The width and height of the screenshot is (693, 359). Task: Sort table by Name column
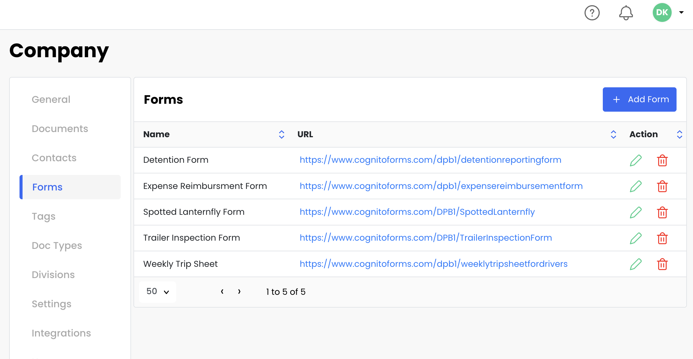point(281,134)
